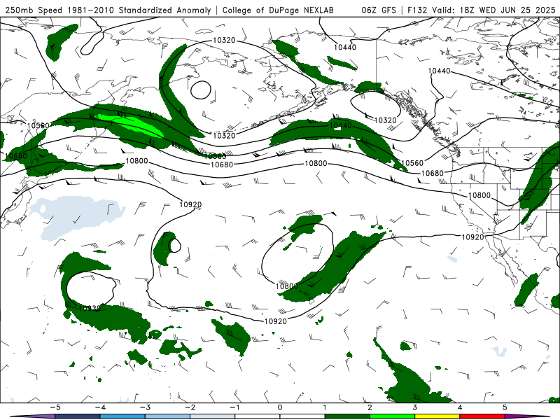Click the 'College of DuPage NEXLAB' label
The image size is (560, 420).
tap(278, 10)
